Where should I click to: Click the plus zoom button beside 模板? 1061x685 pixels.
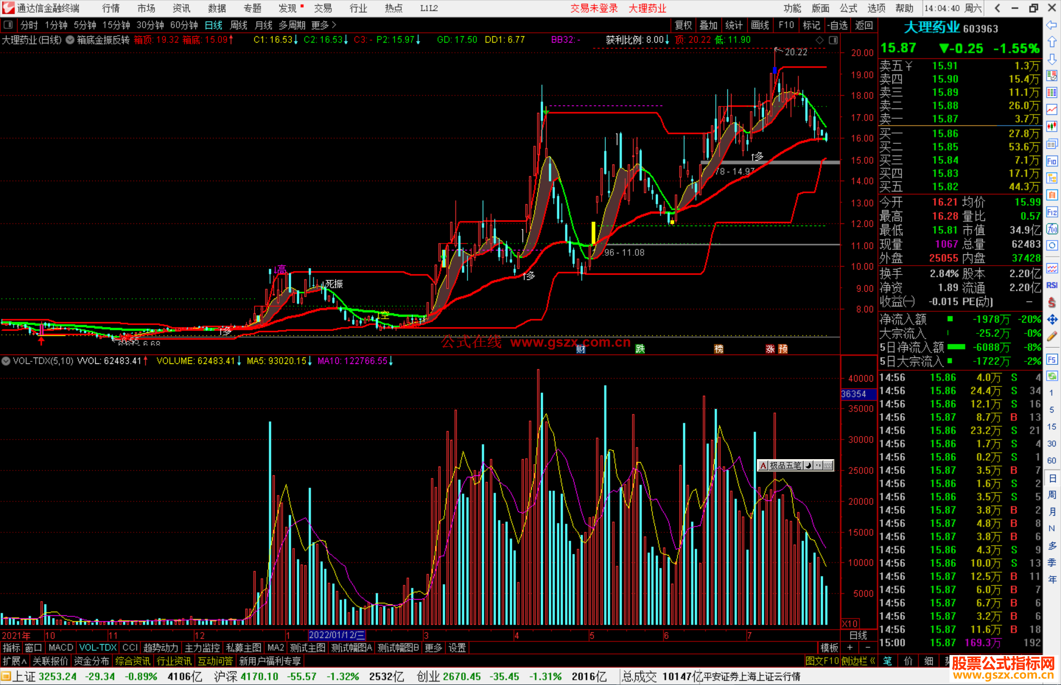coord(850,648)
